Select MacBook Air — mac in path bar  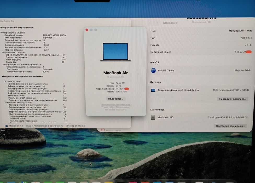20,126
